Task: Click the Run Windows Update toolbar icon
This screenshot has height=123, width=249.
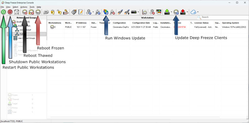Action: tap(106, 12)
